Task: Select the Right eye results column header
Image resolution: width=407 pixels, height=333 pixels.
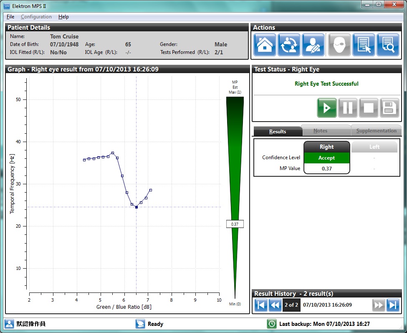Action: click(326, 147)
